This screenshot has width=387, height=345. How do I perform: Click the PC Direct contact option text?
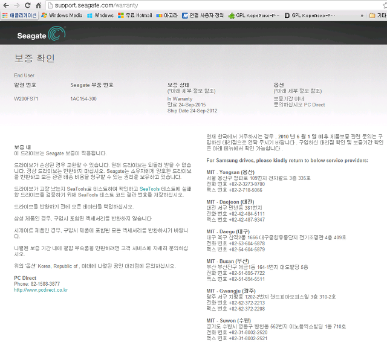299,105
